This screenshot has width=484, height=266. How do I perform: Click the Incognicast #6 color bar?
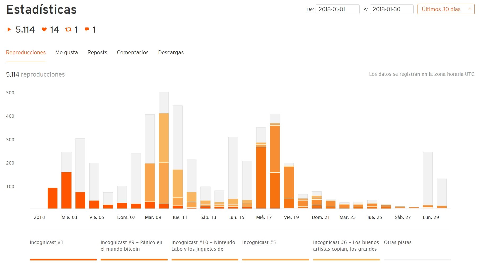click(346, 260)
